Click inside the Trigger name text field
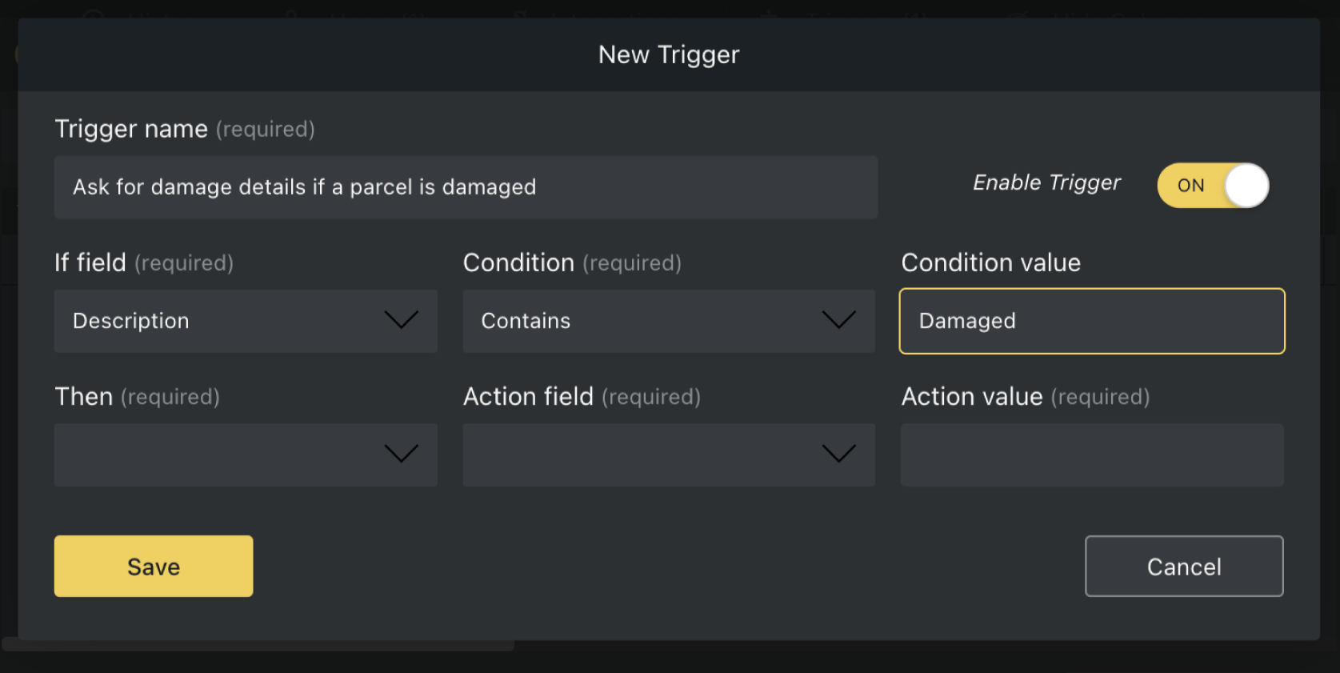This screenshot has height=673, width=1340. tap(466, 186)
